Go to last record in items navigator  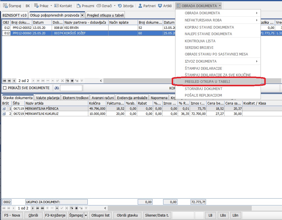(x=42, y=208)
